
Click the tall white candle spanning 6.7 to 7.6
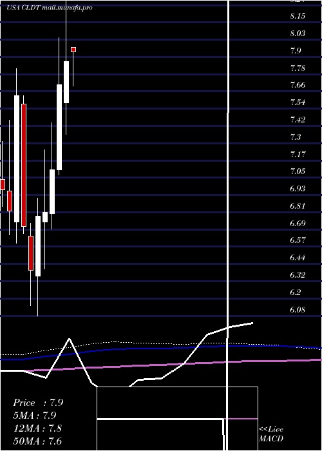[x=17, y=158]
